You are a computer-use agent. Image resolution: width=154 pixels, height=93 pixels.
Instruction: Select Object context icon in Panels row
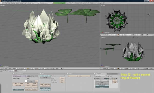[x=14, y=71]
